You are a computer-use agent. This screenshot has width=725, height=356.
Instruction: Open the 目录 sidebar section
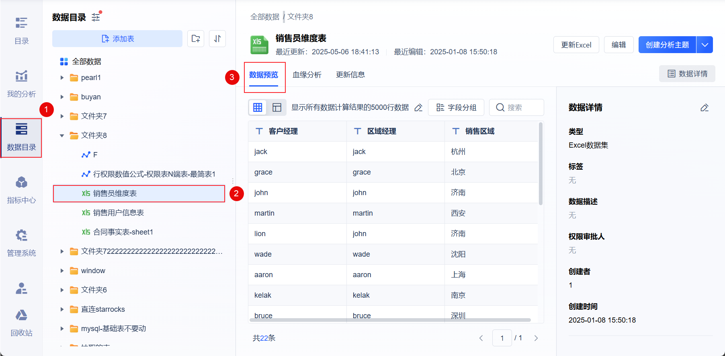coord(21,31)
